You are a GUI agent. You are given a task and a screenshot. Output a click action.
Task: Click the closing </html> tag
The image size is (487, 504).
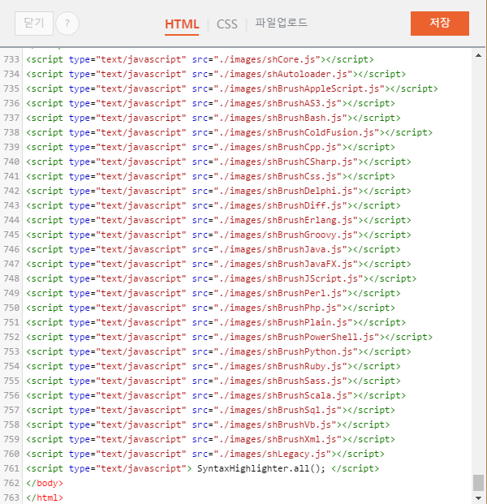coord(45,498)
